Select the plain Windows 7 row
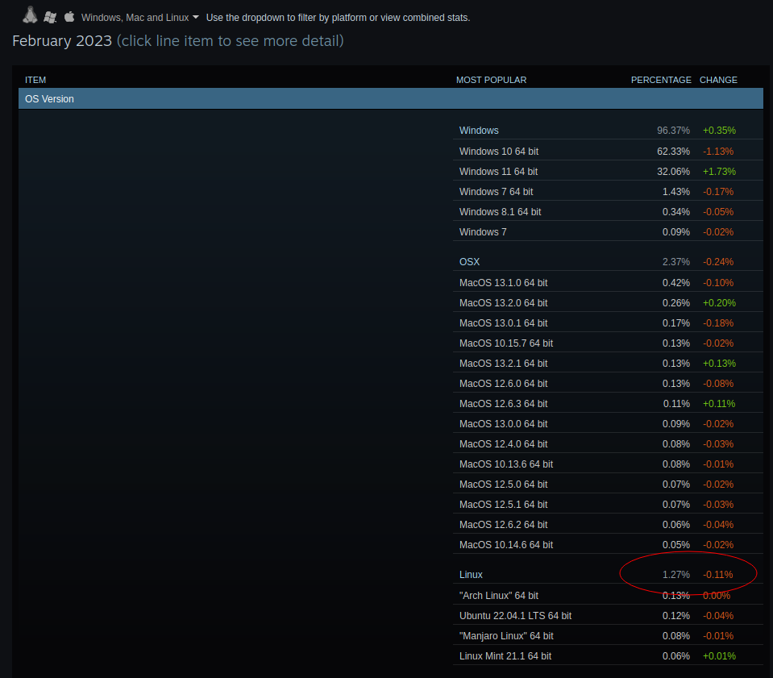773x678 pixels. 608,231
